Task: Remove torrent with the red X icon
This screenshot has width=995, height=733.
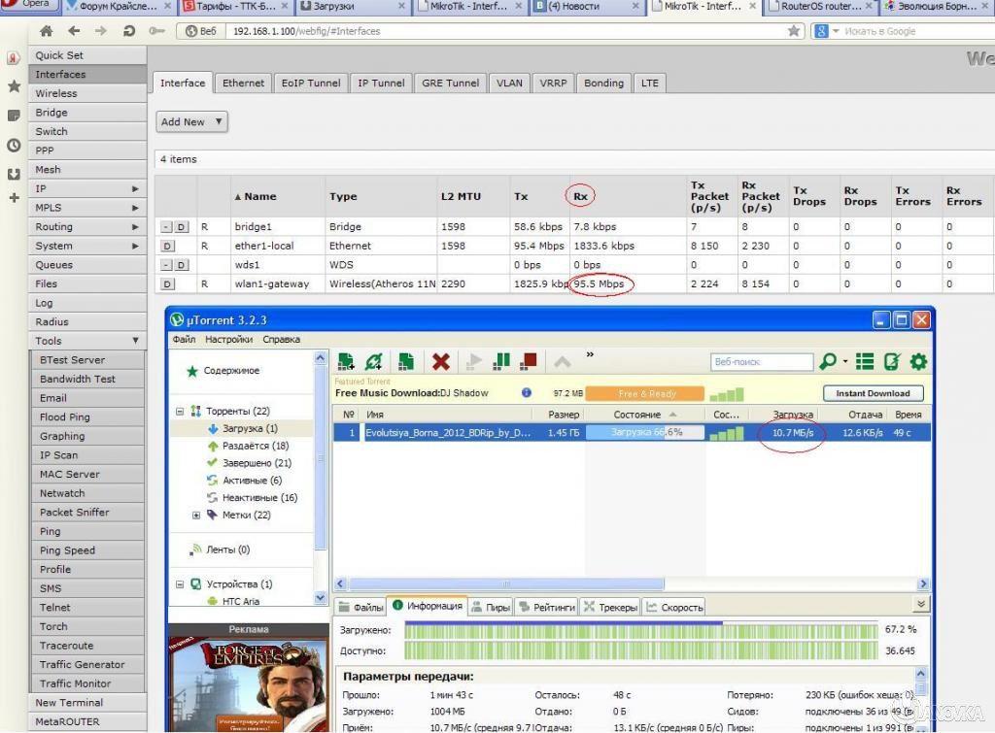Action: pos(441,362)
